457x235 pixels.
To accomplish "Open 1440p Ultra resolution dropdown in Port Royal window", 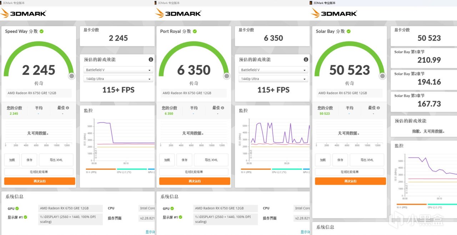I will point(273,79).
